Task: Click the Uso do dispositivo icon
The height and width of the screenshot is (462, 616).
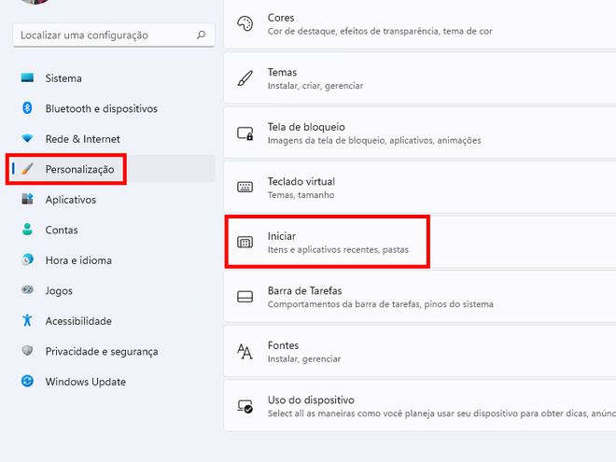Action: click(245, 406)
